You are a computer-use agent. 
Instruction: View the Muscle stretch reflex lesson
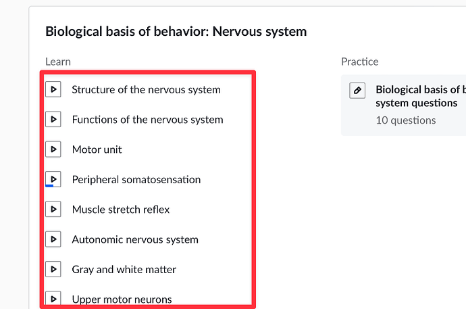(120, 210)
